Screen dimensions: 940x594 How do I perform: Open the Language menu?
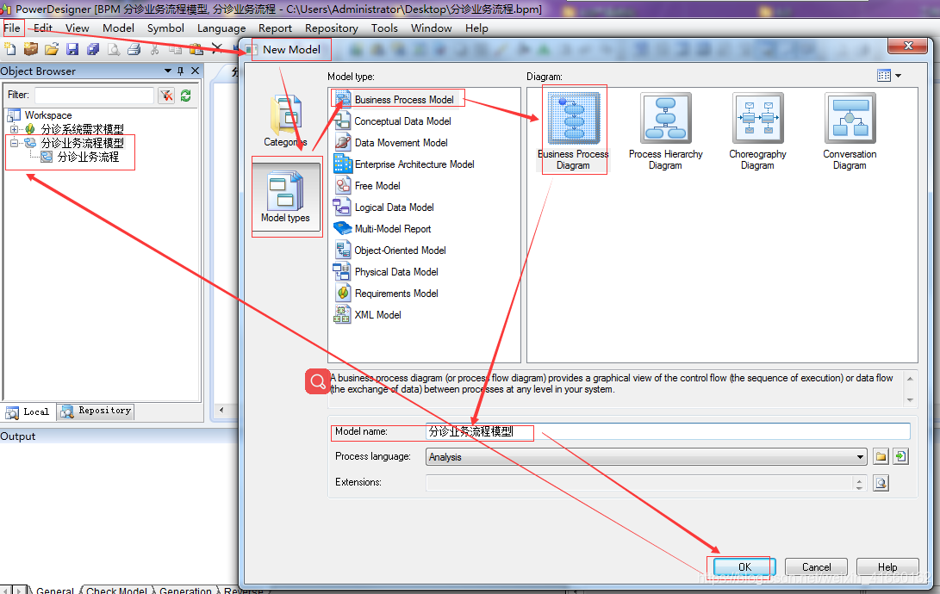(x=221, y=28)
